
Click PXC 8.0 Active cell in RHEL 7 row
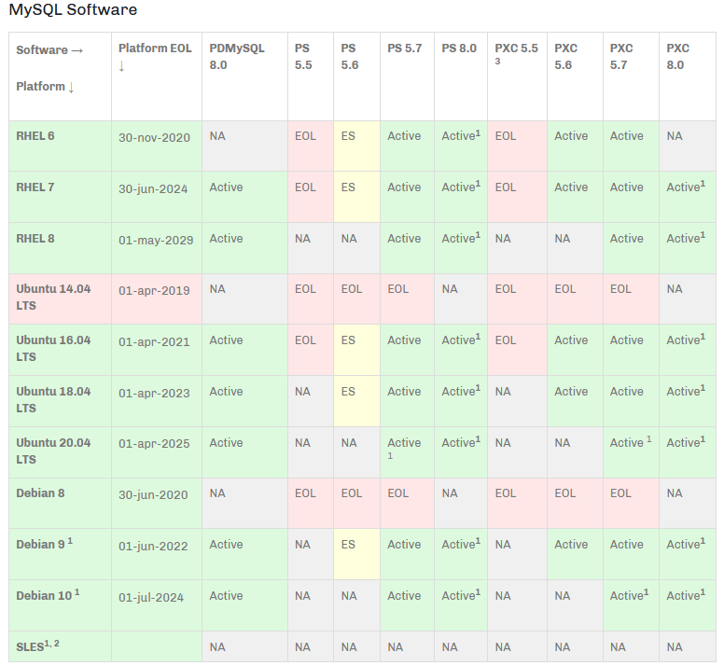pos(688,197)
